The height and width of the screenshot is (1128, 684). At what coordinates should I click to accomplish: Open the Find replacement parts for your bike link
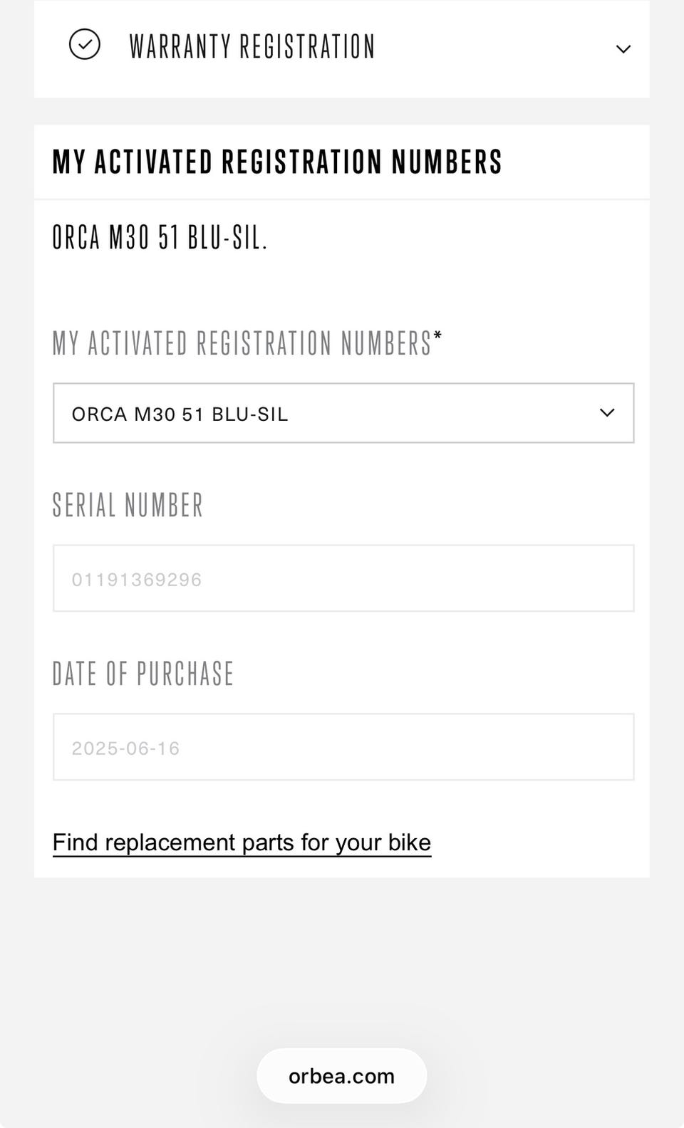coord(242,842)
